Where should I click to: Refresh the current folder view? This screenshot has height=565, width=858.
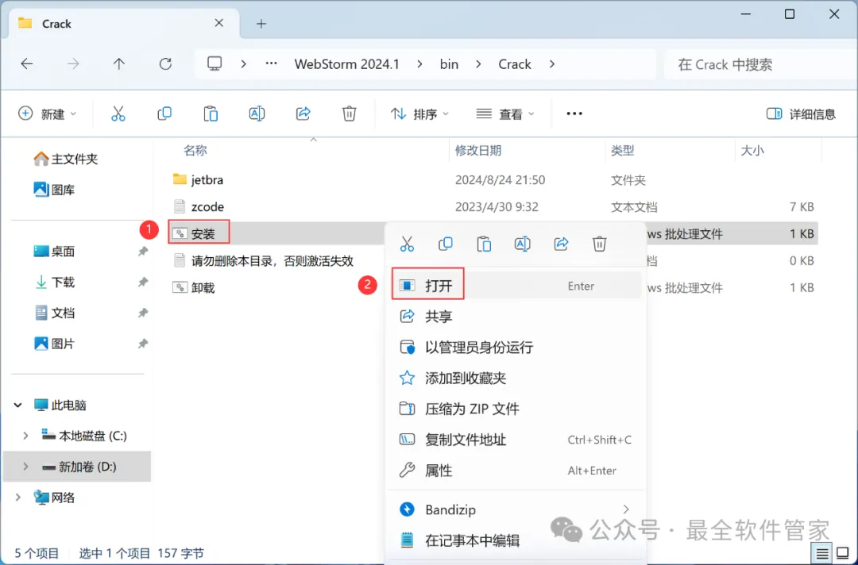[165, 64]
